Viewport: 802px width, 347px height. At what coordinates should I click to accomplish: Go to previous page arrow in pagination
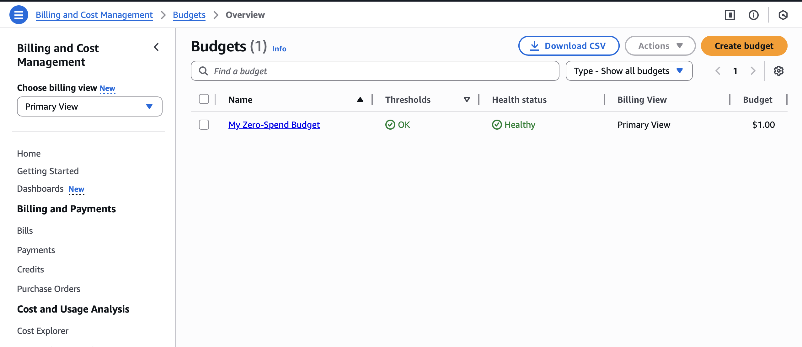(718, 71)
